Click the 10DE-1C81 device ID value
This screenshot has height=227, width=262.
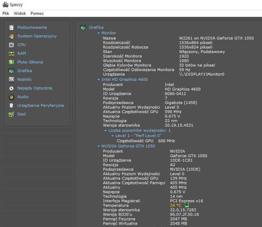pyautogui.click(x=181, y=160)
